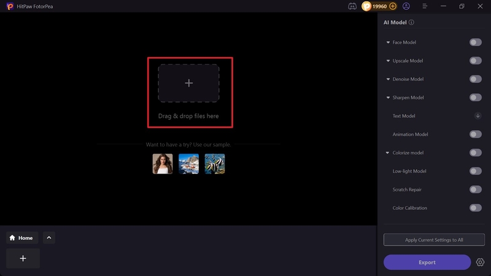Select the woman portrait sample image
Image resolution: width=491 pixels, height=276 pixels.
[163, 164]
